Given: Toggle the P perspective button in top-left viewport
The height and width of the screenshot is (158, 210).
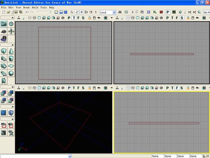Looking at the screenshot, I should pyautogui.click(x=69, y=18).
